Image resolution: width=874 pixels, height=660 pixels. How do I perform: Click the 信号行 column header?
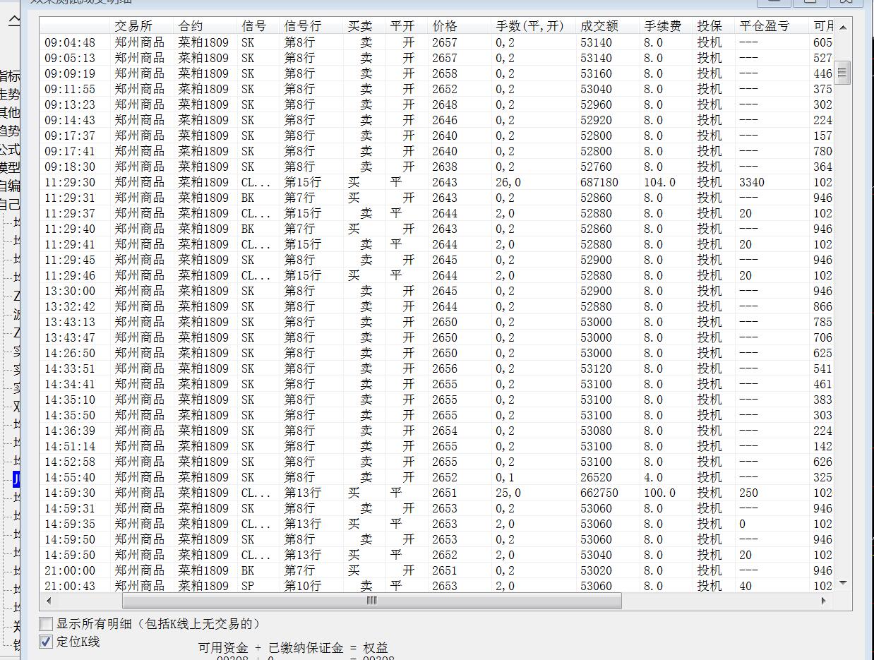click(303, 26)
